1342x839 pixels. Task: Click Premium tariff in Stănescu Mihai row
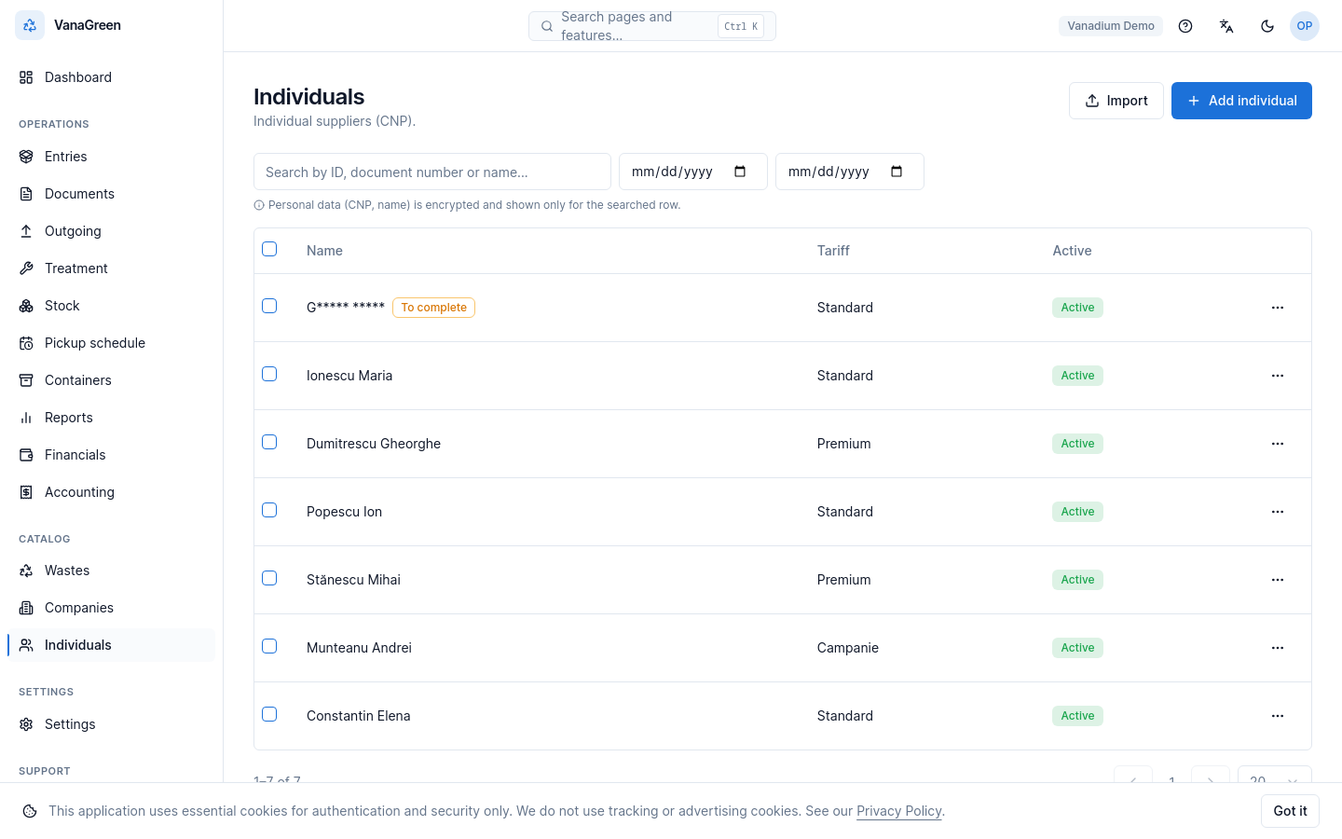click(844, 580)
